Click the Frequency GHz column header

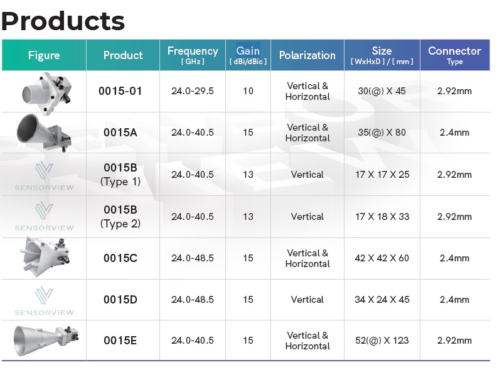(x=193, y=55)
